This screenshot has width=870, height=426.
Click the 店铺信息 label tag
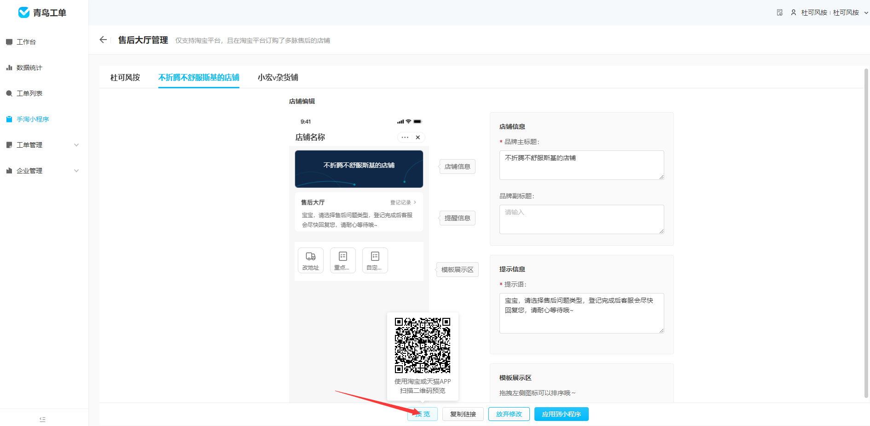click(457, 167)
